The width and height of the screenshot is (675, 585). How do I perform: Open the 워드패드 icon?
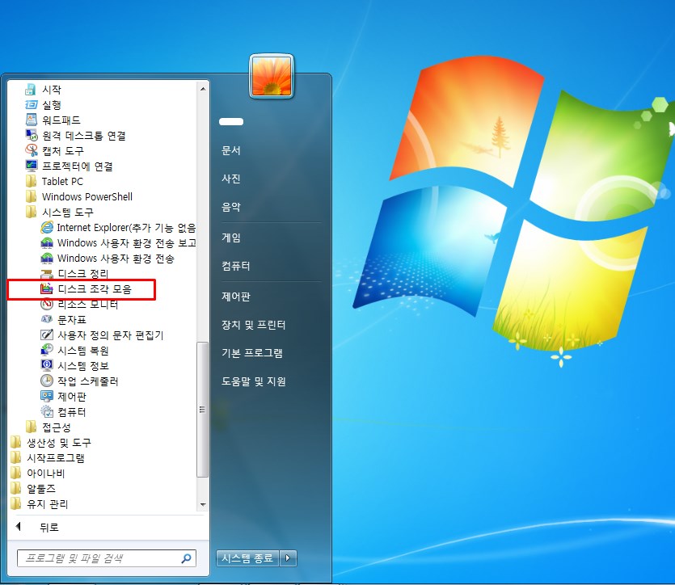(31, 120)
